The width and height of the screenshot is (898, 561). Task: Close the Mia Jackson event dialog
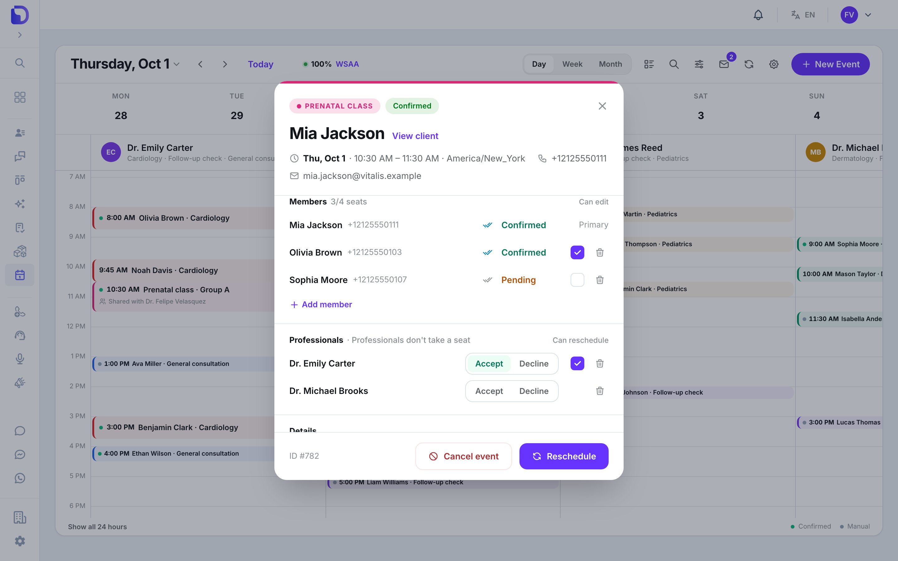point(602,106)
